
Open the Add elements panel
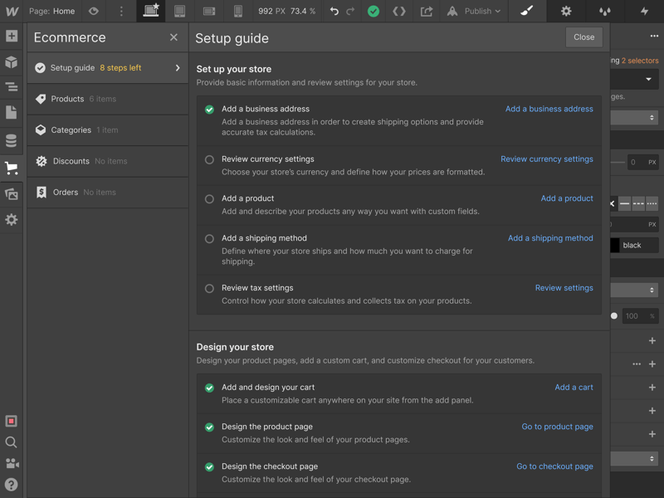tap(12, 37)
